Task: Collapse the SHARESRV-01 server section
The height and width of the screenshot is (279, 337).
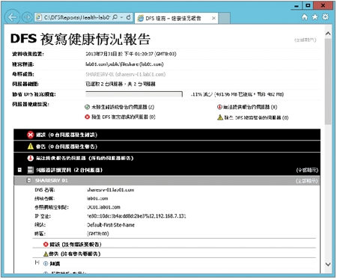Action: tap(29, 180)
